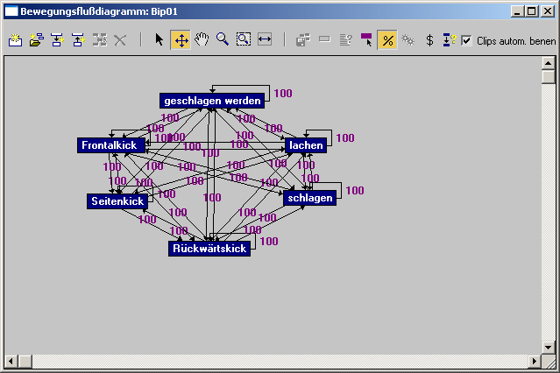Image resolution: width=560 pixels, height=373 pixels.
Task: Open Create Multiple Clips folder icon
Action: [37, 39]
